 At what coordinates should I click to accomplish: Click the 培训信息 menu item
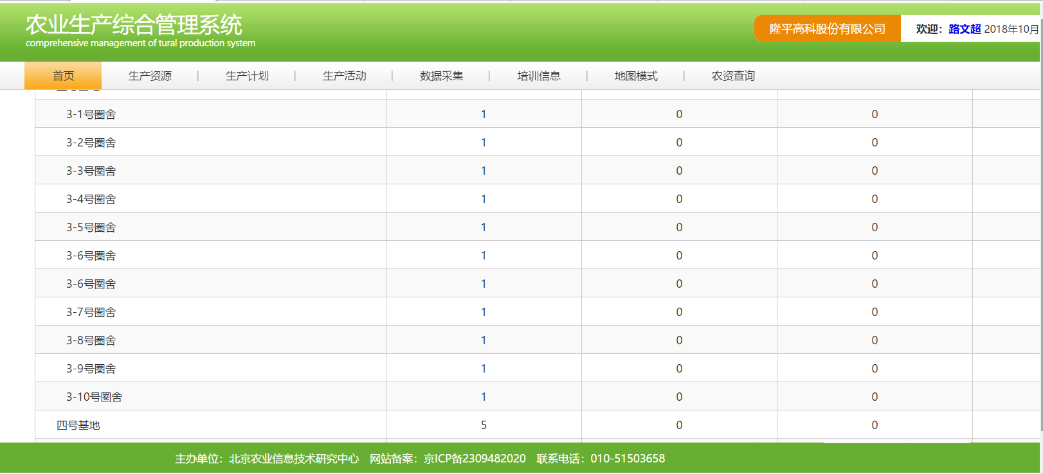point(538,76)
